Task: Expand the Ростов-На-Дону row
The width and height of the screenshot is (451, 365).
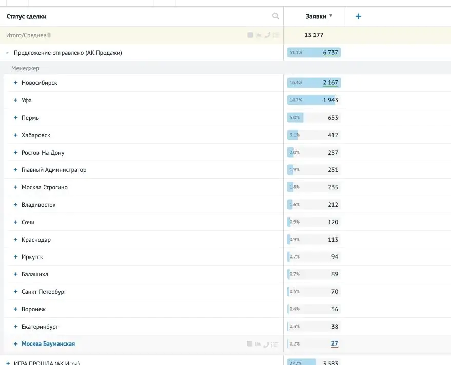Action: click(x=16, y=153)
